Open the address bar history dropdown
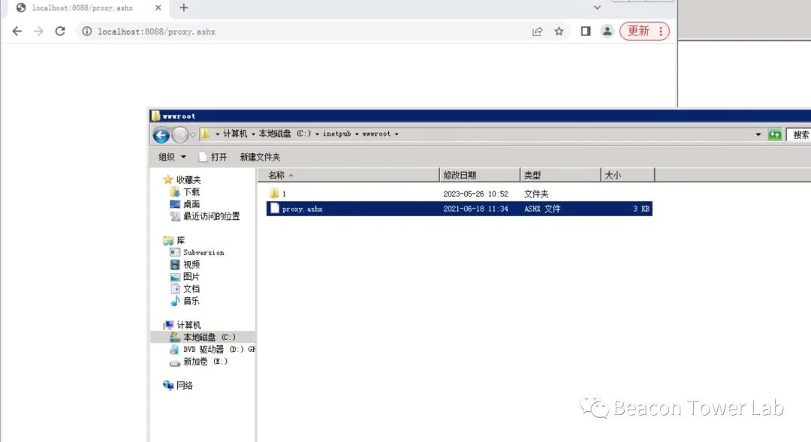The height and width of the screenshot is (442, 811). point(758,134)
